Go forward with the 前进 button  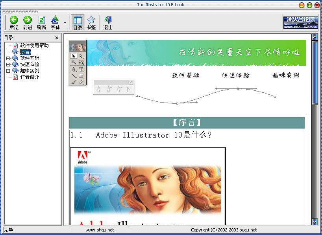click(x=28, y=23)
